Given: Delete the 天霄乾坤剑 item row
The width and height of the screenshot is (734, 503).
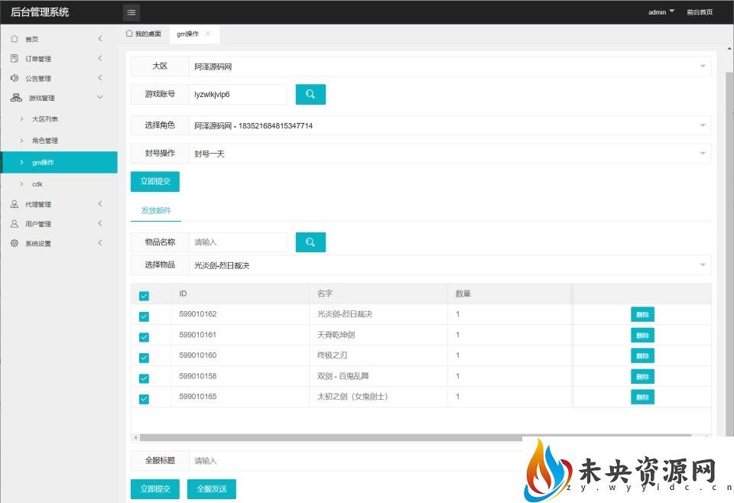Looking at the screenshot, I should click(642, 335).
